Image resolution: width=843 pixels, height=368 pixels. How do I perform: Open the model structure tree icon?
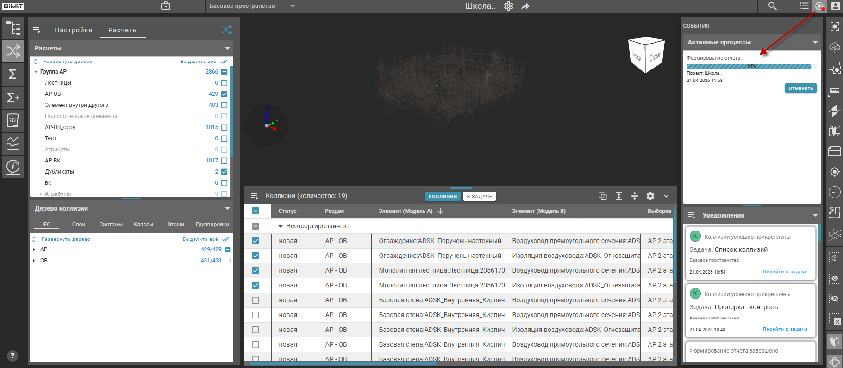pyautogui.click(x=13, y=28)
